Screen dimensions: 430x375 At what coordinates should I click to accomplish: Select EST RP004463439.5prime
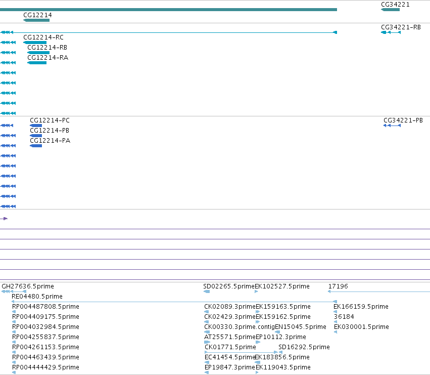[45, 357]
